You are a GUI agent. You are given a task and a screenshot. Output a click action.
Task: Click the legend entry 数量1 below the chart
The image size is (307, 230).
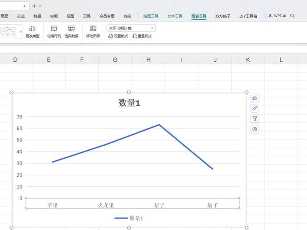pos(129,218)
